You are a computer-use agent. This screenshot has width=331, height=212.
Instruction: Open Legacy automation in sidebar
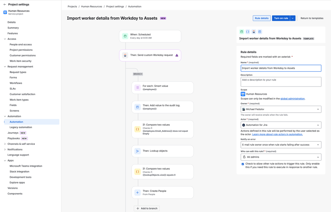[x=21, y=127]
